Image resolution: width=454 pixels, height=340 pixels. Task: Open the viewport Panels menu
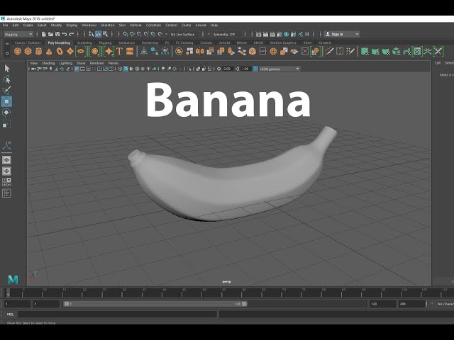[x=113, y=63]
